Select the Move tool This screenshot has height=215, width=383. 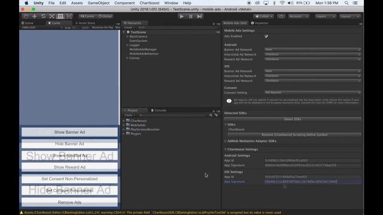(x=35, y=16)
